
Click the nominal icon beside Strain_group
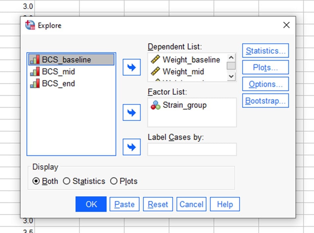tap(156, 105)
